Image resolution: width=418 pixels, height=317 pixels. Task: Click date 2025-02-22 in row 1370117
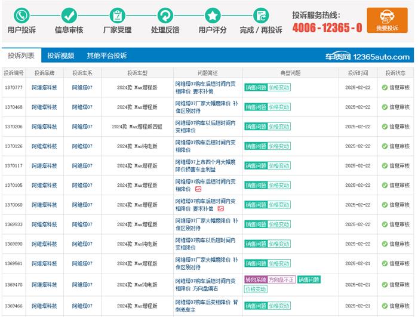pyautogui.click(x=358, y=165)
